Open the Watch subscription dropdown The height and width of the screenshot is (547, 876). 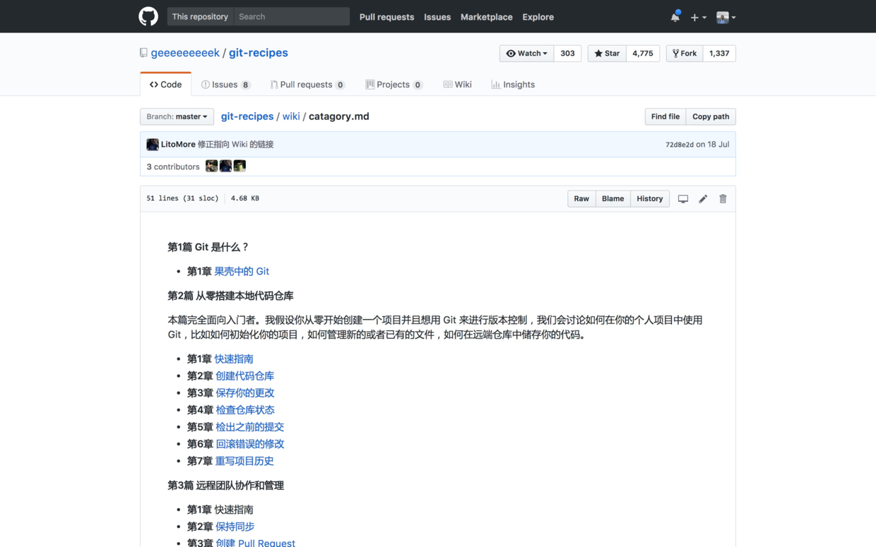point(527,54)
